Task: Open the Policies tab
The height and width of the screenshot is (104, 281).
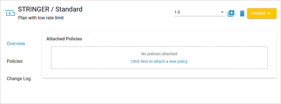Action: (x=15, y=61)
